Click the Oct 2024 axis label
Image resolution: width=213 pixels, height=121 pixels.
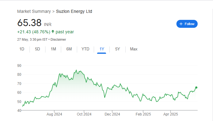[x=84, y=114]
